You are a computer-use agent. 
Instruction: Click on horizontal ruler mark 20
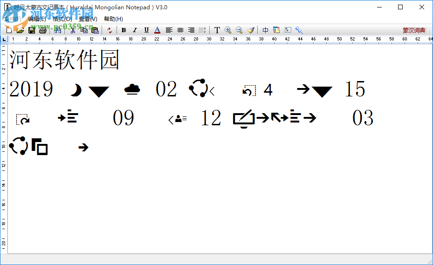pos(144,39)
